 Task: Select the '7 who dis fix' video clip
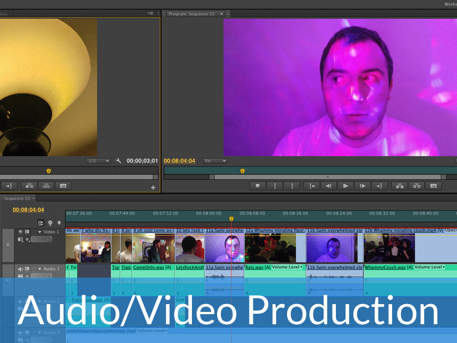(96, 245)
